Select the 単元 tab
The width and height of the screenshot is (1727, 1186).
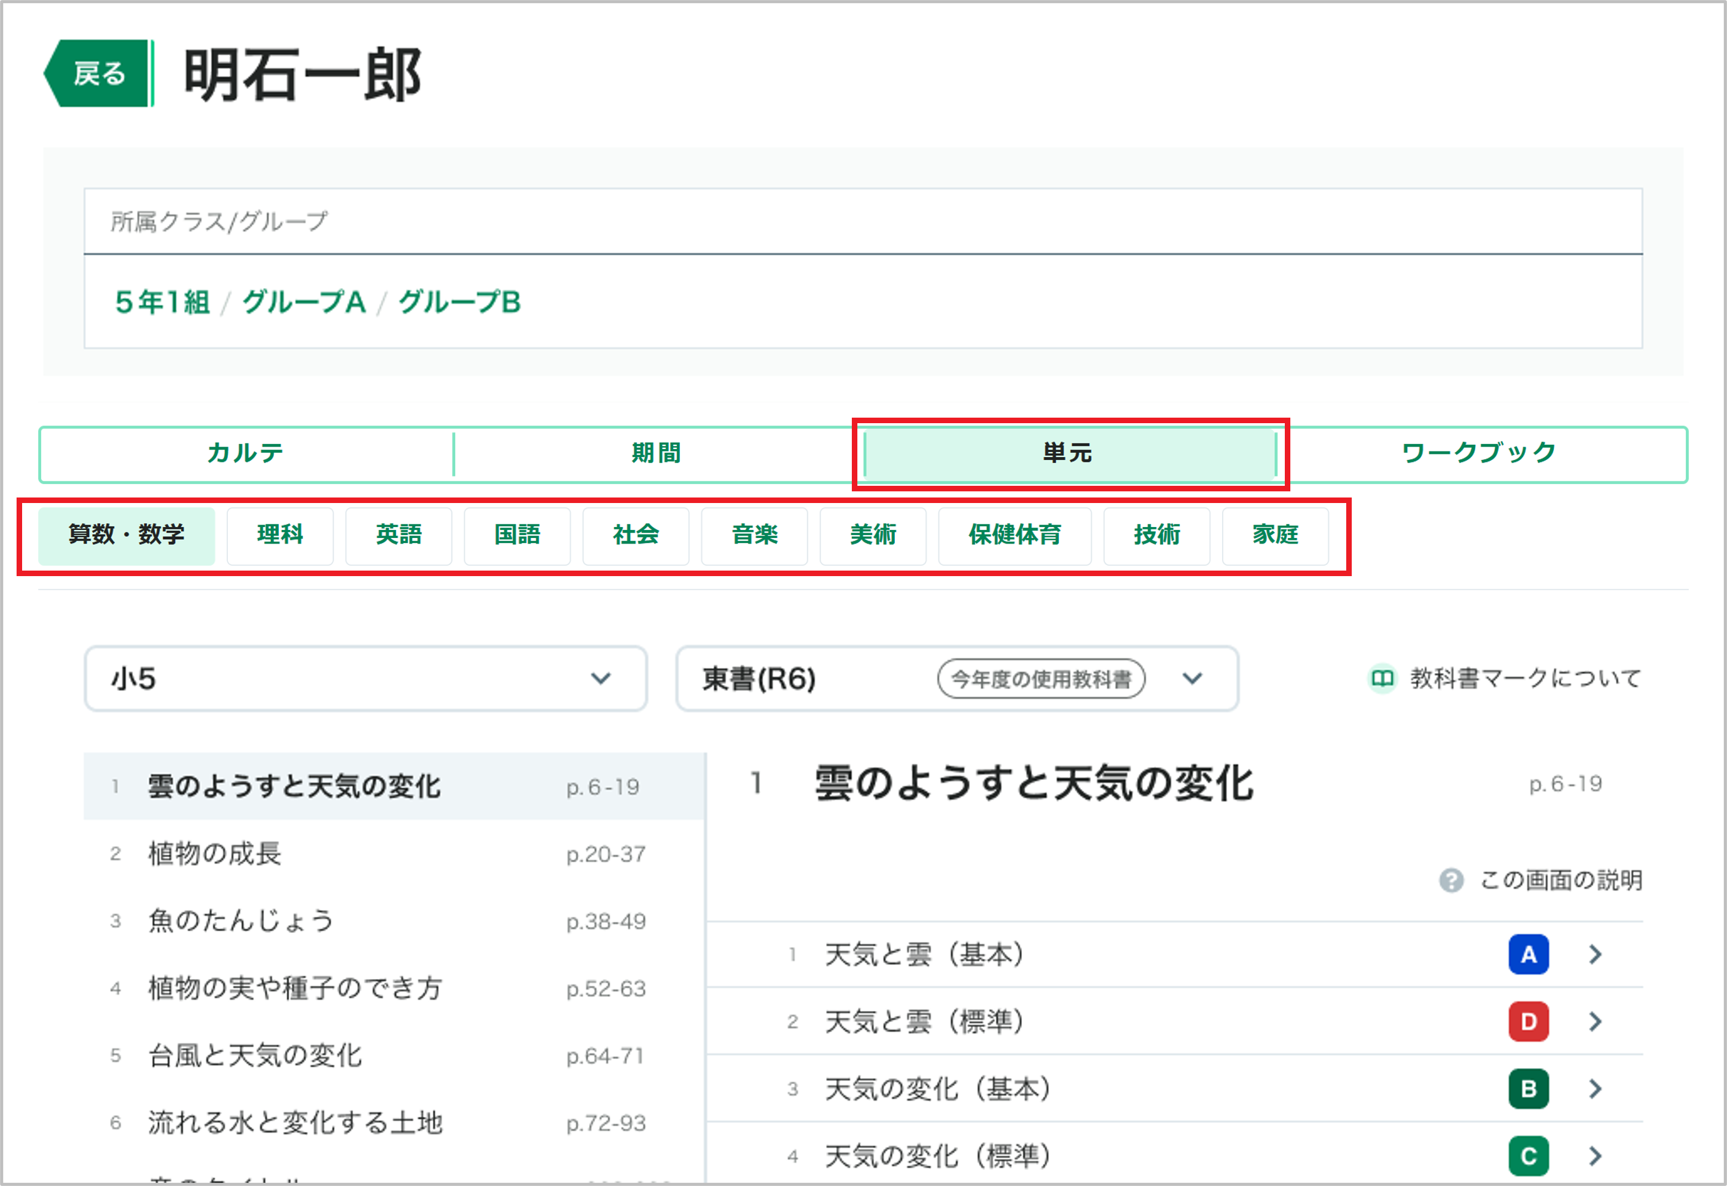[x=1069, y=453]
